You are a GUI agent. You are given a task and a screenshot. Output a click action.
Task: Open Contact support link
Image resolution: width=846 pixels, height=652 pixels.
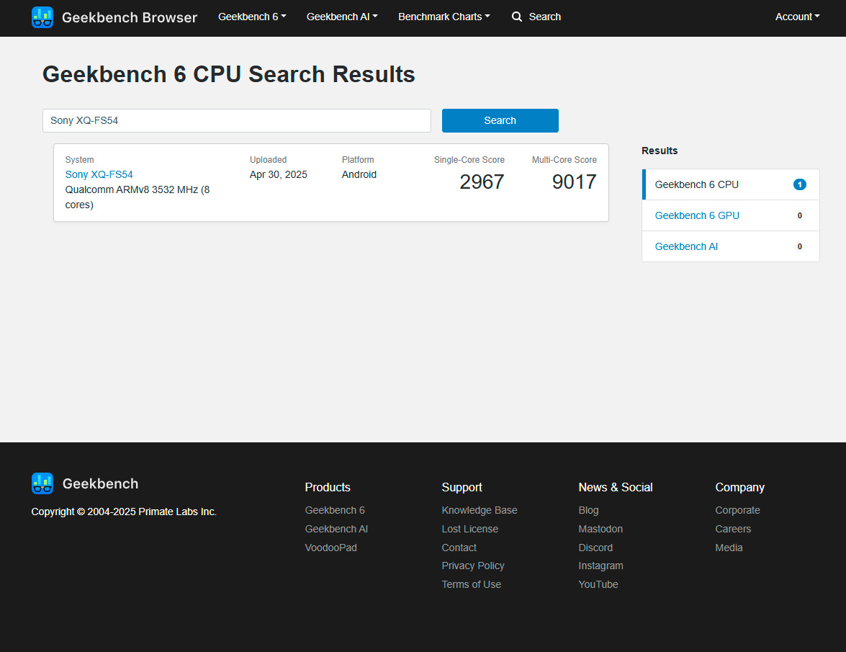[459, 548]
